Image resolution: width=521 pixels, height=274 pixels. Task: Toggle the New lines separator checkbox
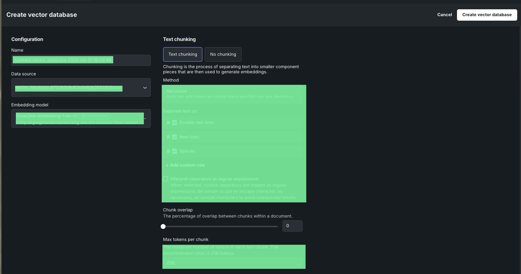(174, 137)
